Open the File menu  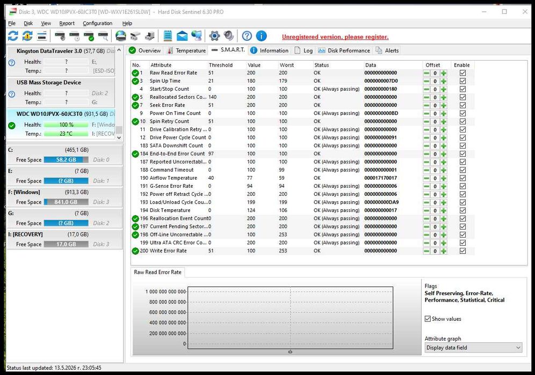point(12,23)
